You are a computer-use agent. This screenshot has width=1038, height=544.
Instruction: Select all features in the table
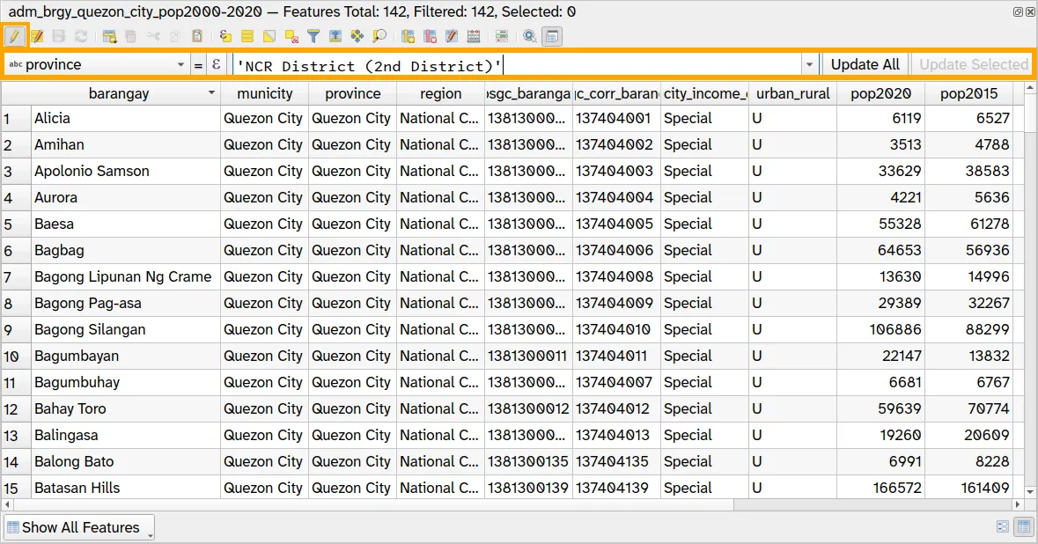tap(247, 36)
